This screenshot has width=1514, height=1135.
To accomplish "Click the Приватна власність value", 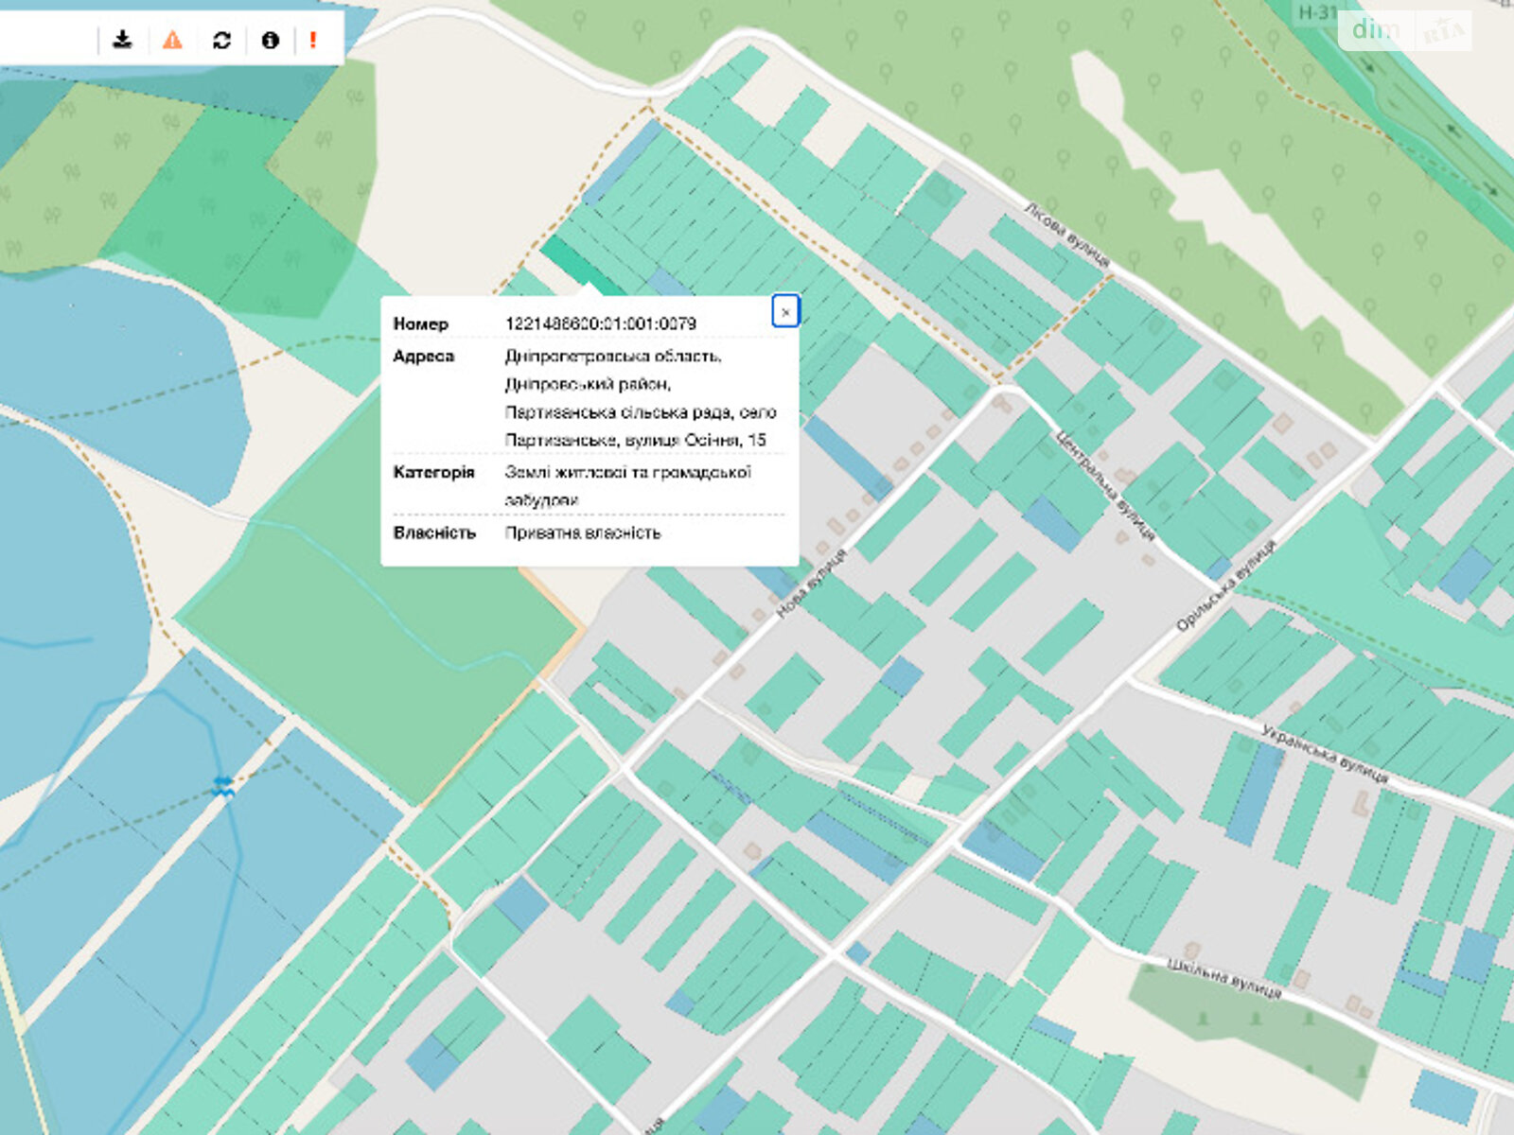I will point(582,533).
